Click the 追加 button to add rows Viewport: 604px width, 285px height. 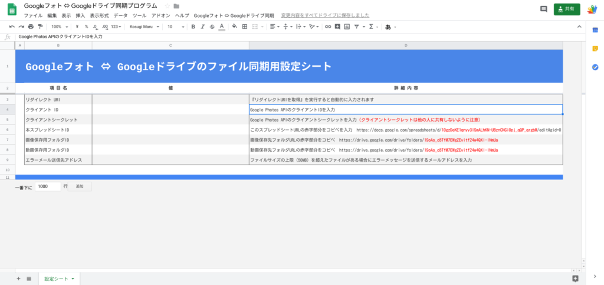(80, 186)
